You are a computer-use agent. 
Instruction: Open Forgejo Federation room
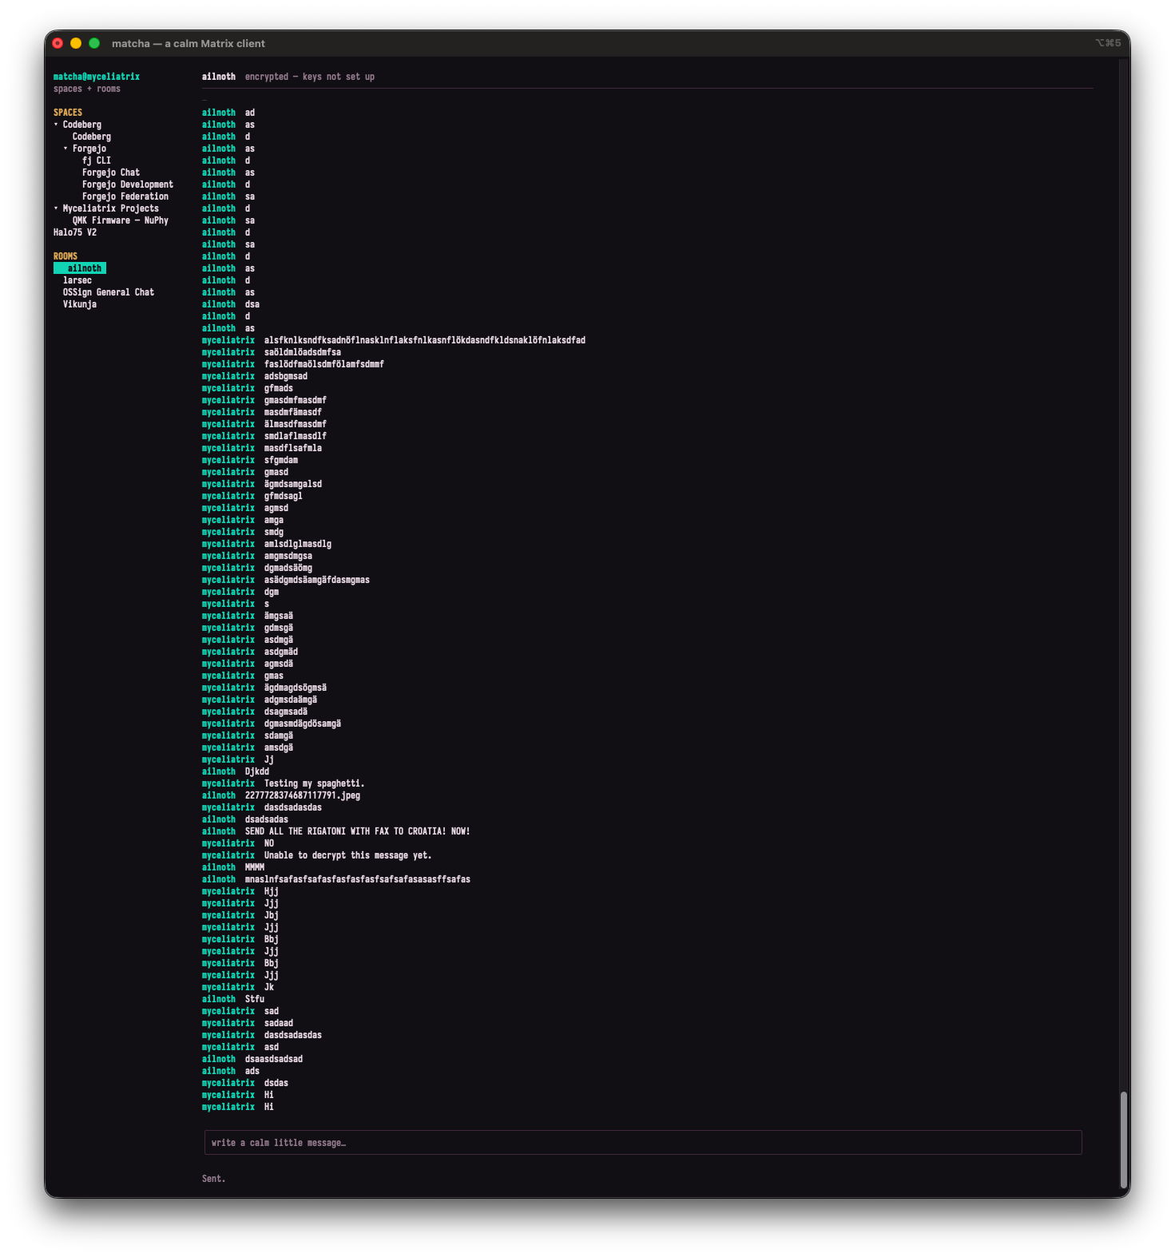[x=125, y=196]
